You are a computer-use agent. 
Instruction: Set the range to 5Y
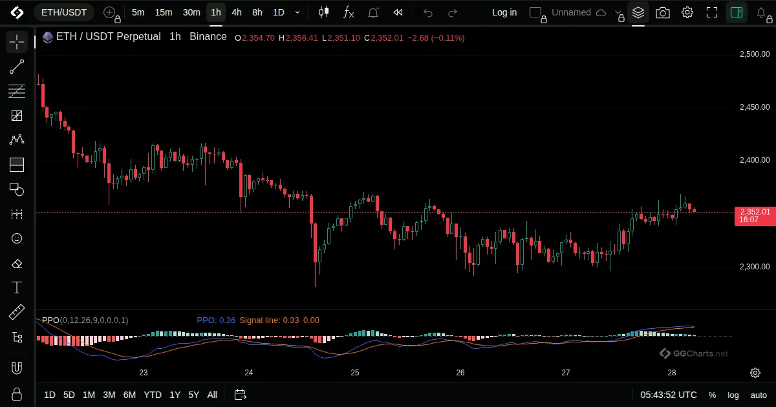(x=193, y=395)
